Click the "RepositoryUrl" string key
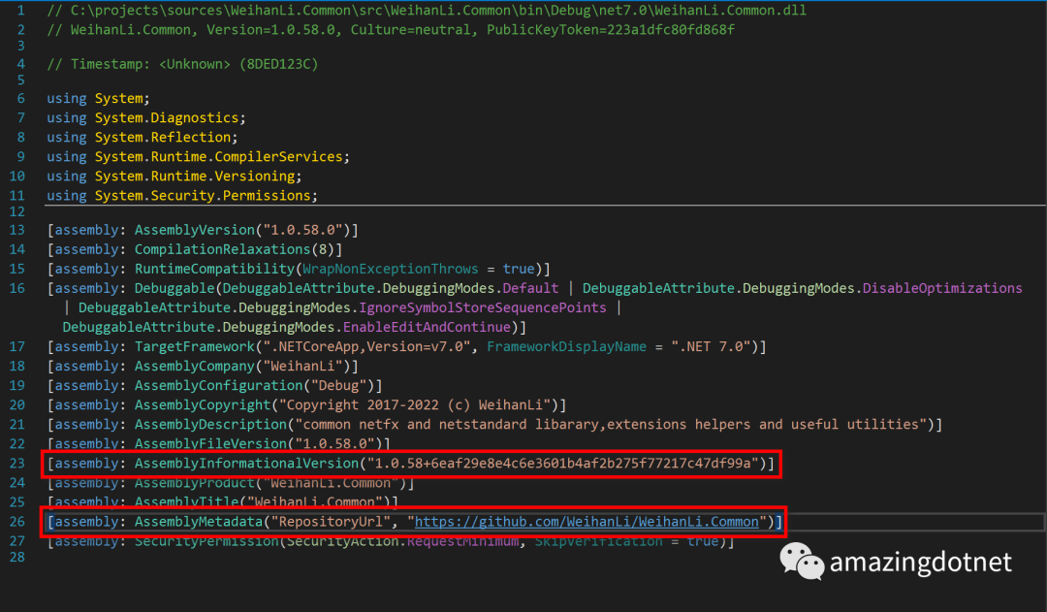 click(331, 521)
